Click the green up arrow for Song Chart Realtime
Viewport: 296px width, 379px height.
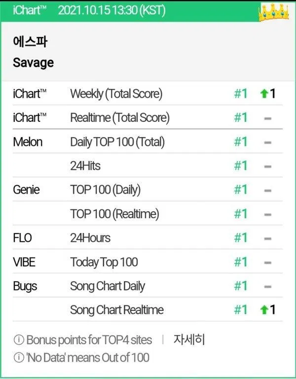[x=263, y=310]
